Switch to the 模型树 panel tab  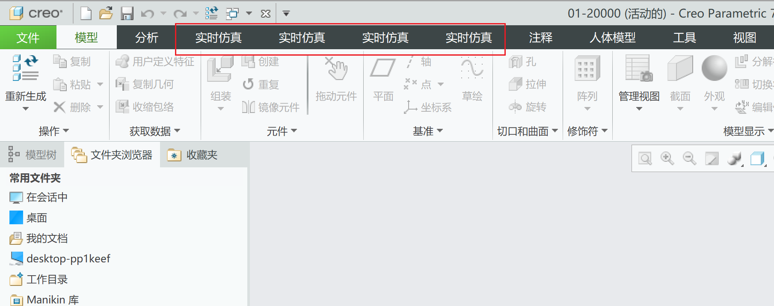(x=33, y=154)
